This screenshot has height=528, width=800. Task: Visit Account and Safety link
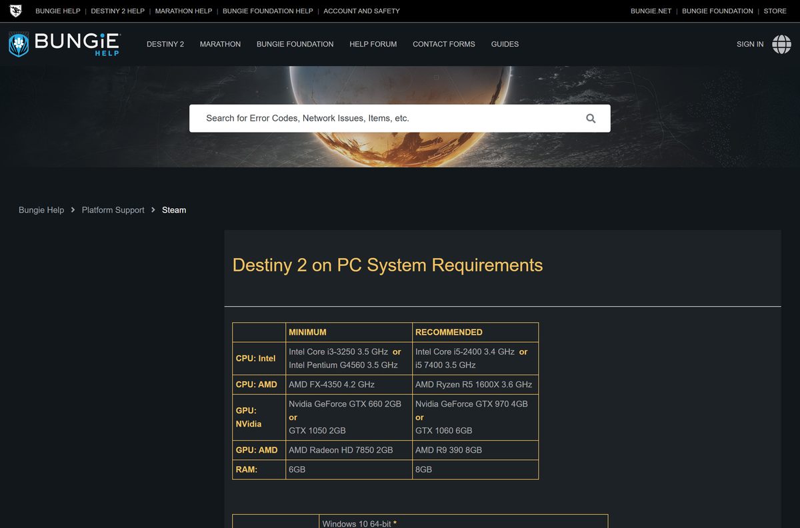(x=361, y=11)
